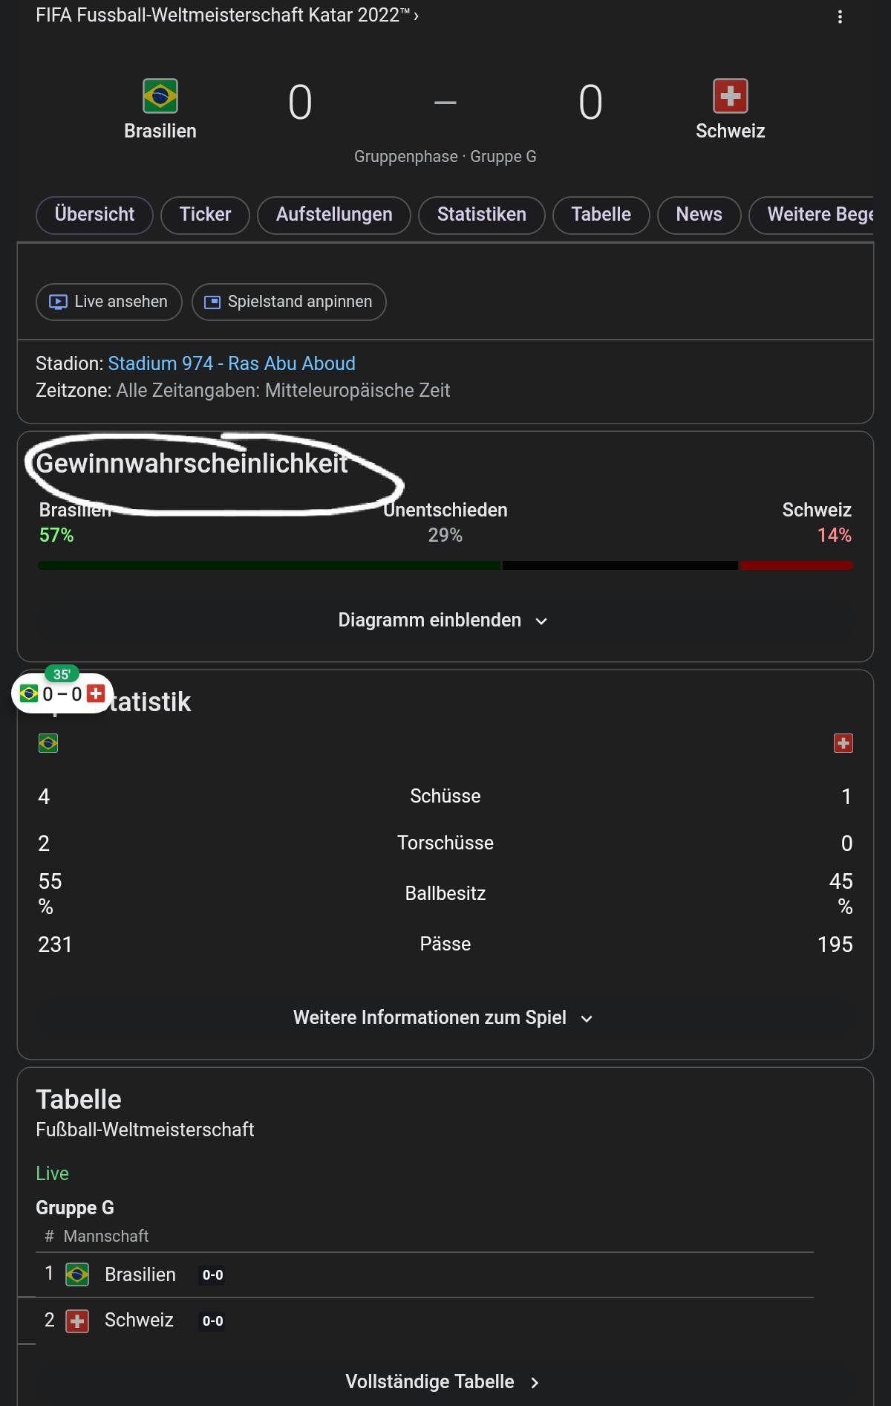The height and width of the screenshot is (1406, 891).
Task: Expand Diagramm einblenden chart
Action: coord(443,621)
